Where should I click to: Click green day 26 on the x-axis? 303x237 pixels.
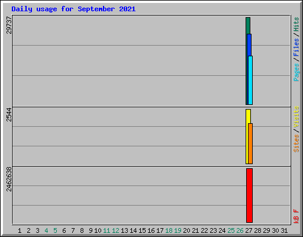pos(240,230)
